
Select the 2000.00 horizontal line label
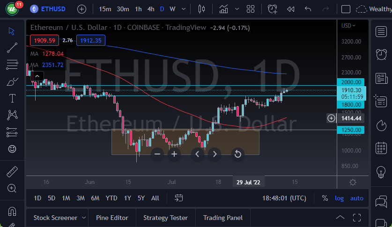click(351, 82)
